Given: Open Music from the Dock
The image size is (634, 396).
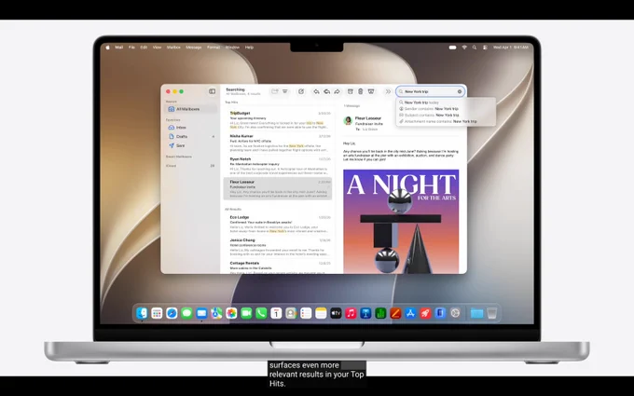Looking at the screenshot, I should (351, 313).
